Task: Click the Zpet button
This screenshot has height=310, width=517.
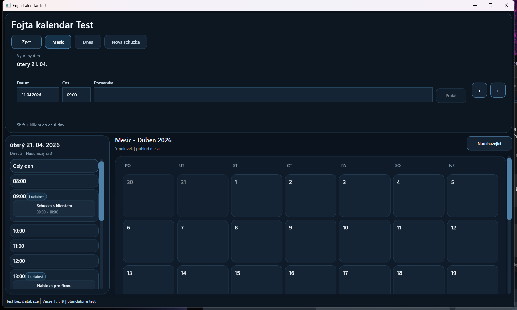Action: (x=27, y=42)
